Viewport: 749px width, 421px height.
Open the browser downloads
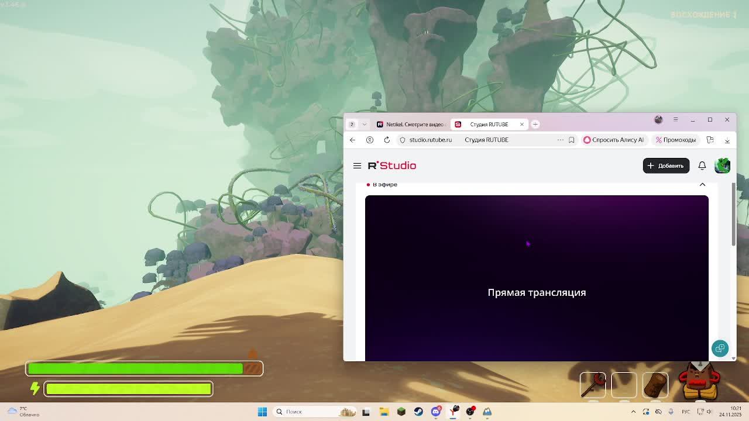point(727,140)
